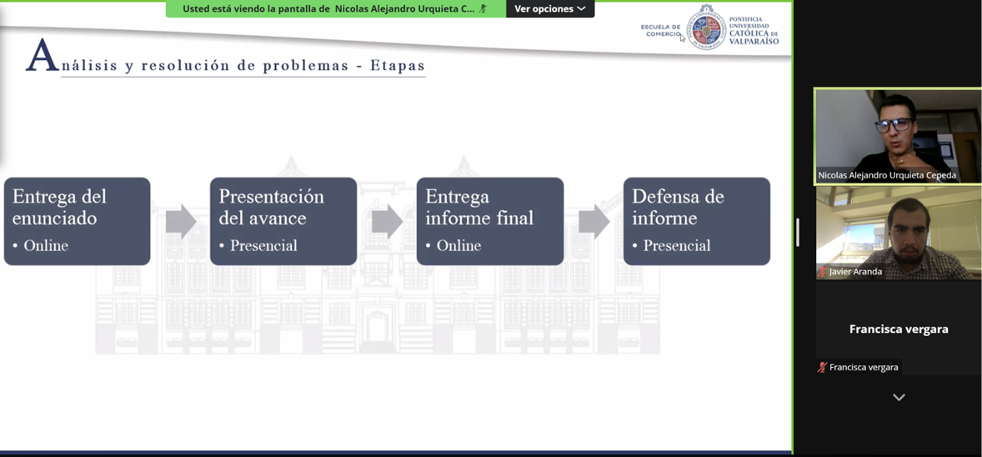982x457 pixels.
Task: Click the green screen-sharing notification banner
Action: (333, 9)
